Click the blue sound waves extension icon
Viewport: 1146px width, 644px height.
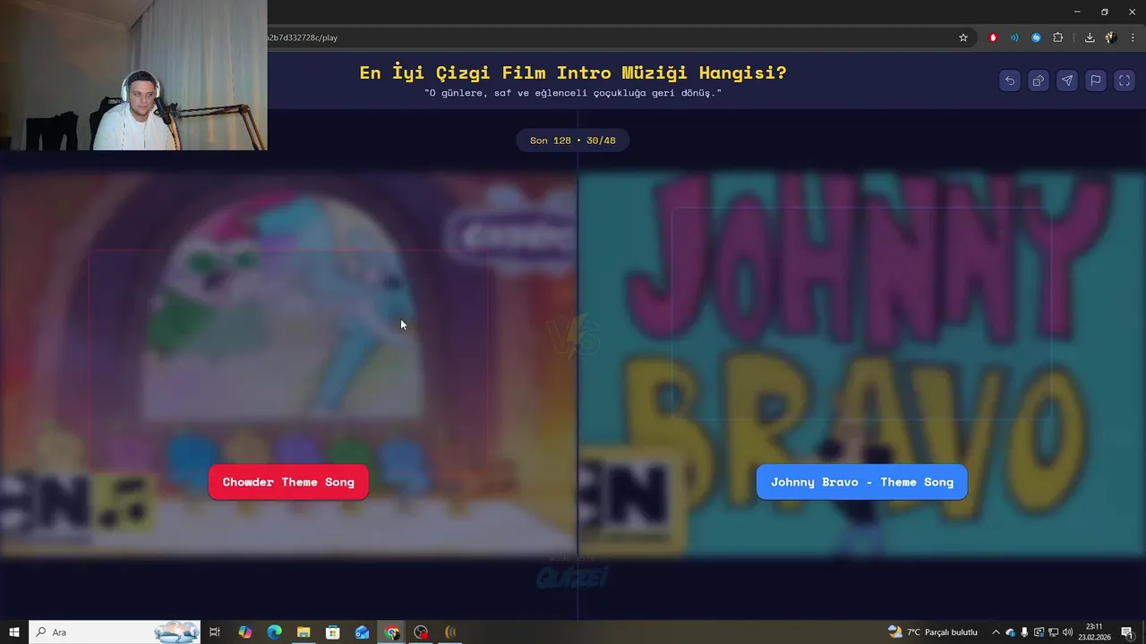[1014, 38]
